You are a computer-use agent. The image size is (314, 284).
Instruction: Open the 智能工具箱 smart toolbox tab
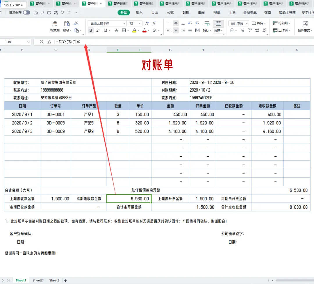click(x=287, y=12)
